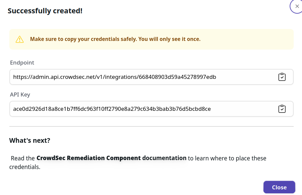Screen dimensions: 302x195
Task: Dismiss the dialog with the X button
Action: pos(297,6)
